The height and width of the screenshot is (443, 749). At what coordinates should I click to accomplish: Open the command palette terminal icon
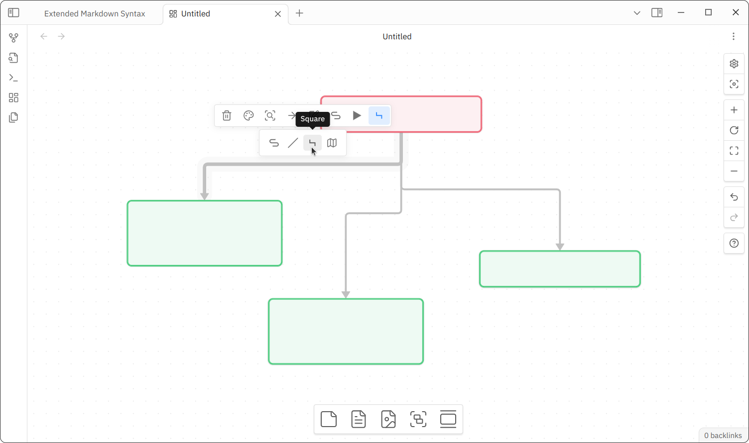[x=13, y=78]
